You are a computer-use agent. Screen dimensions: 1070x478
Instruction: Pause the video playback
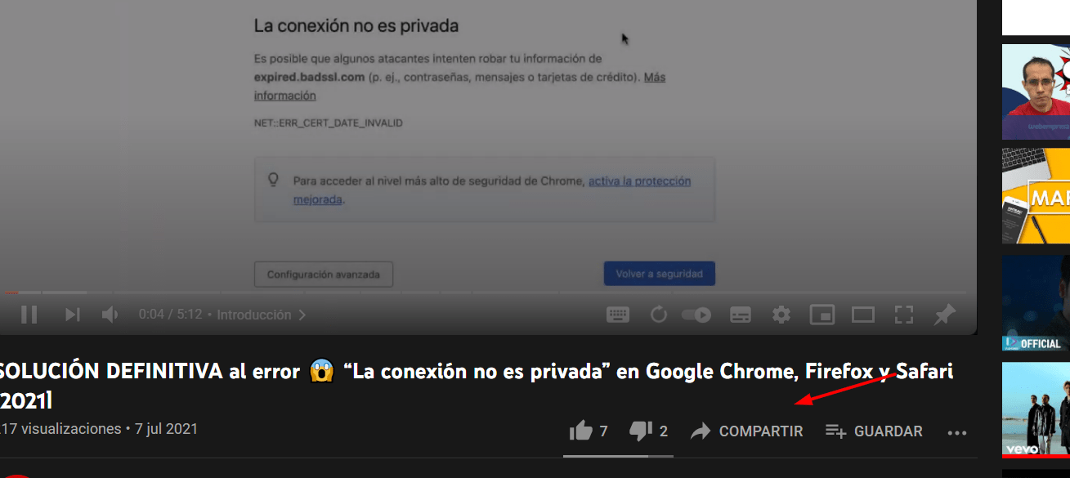coord(29,315)
